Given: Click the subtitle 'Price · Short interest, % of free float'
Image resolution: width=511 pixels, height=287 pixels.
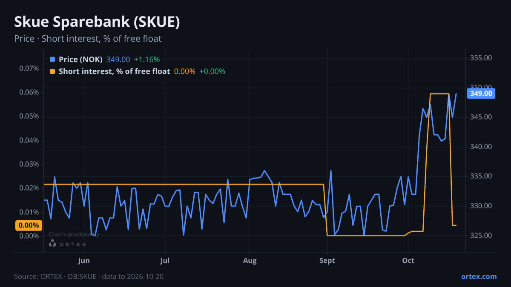Looking at the screenshot, I should (x=88, y=39).
